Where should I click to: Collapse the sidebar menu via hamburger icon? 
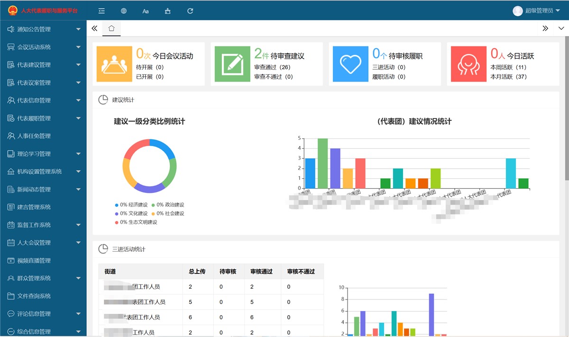101,10
